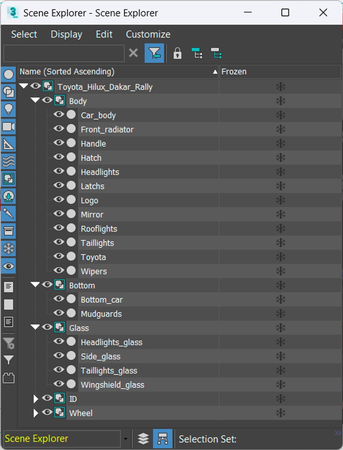Toggle the Display Lights bulb icon
Screen dimensions: 343x450
tap(8, 109)
